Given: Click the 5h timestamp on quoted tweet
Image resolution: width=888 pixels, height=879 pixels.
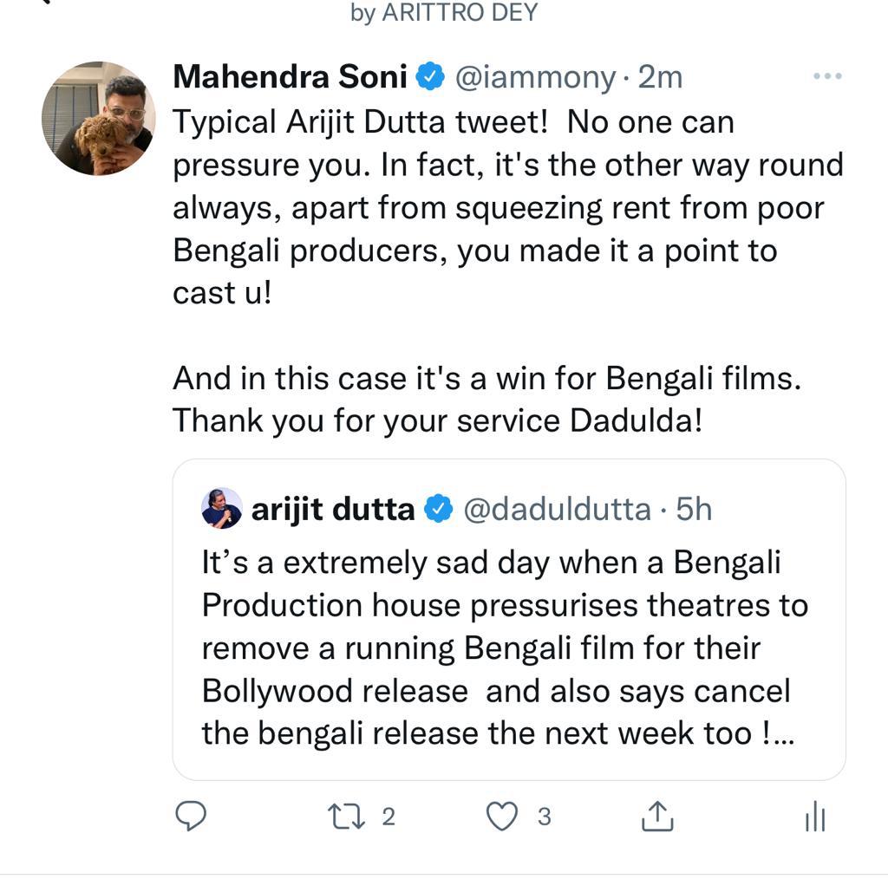Looking at the screenshot, I should pyautogui.click(x=694, y=509).
